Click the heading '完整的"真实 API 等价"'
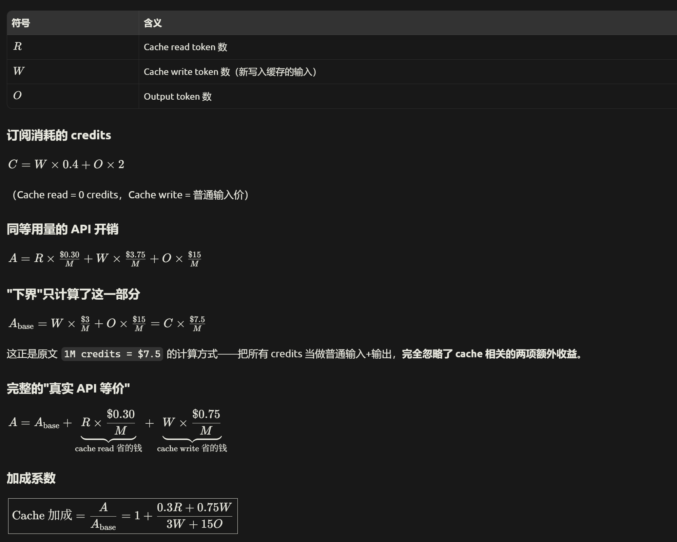This screenshot has width=677, height=542. tap(69, 388)
